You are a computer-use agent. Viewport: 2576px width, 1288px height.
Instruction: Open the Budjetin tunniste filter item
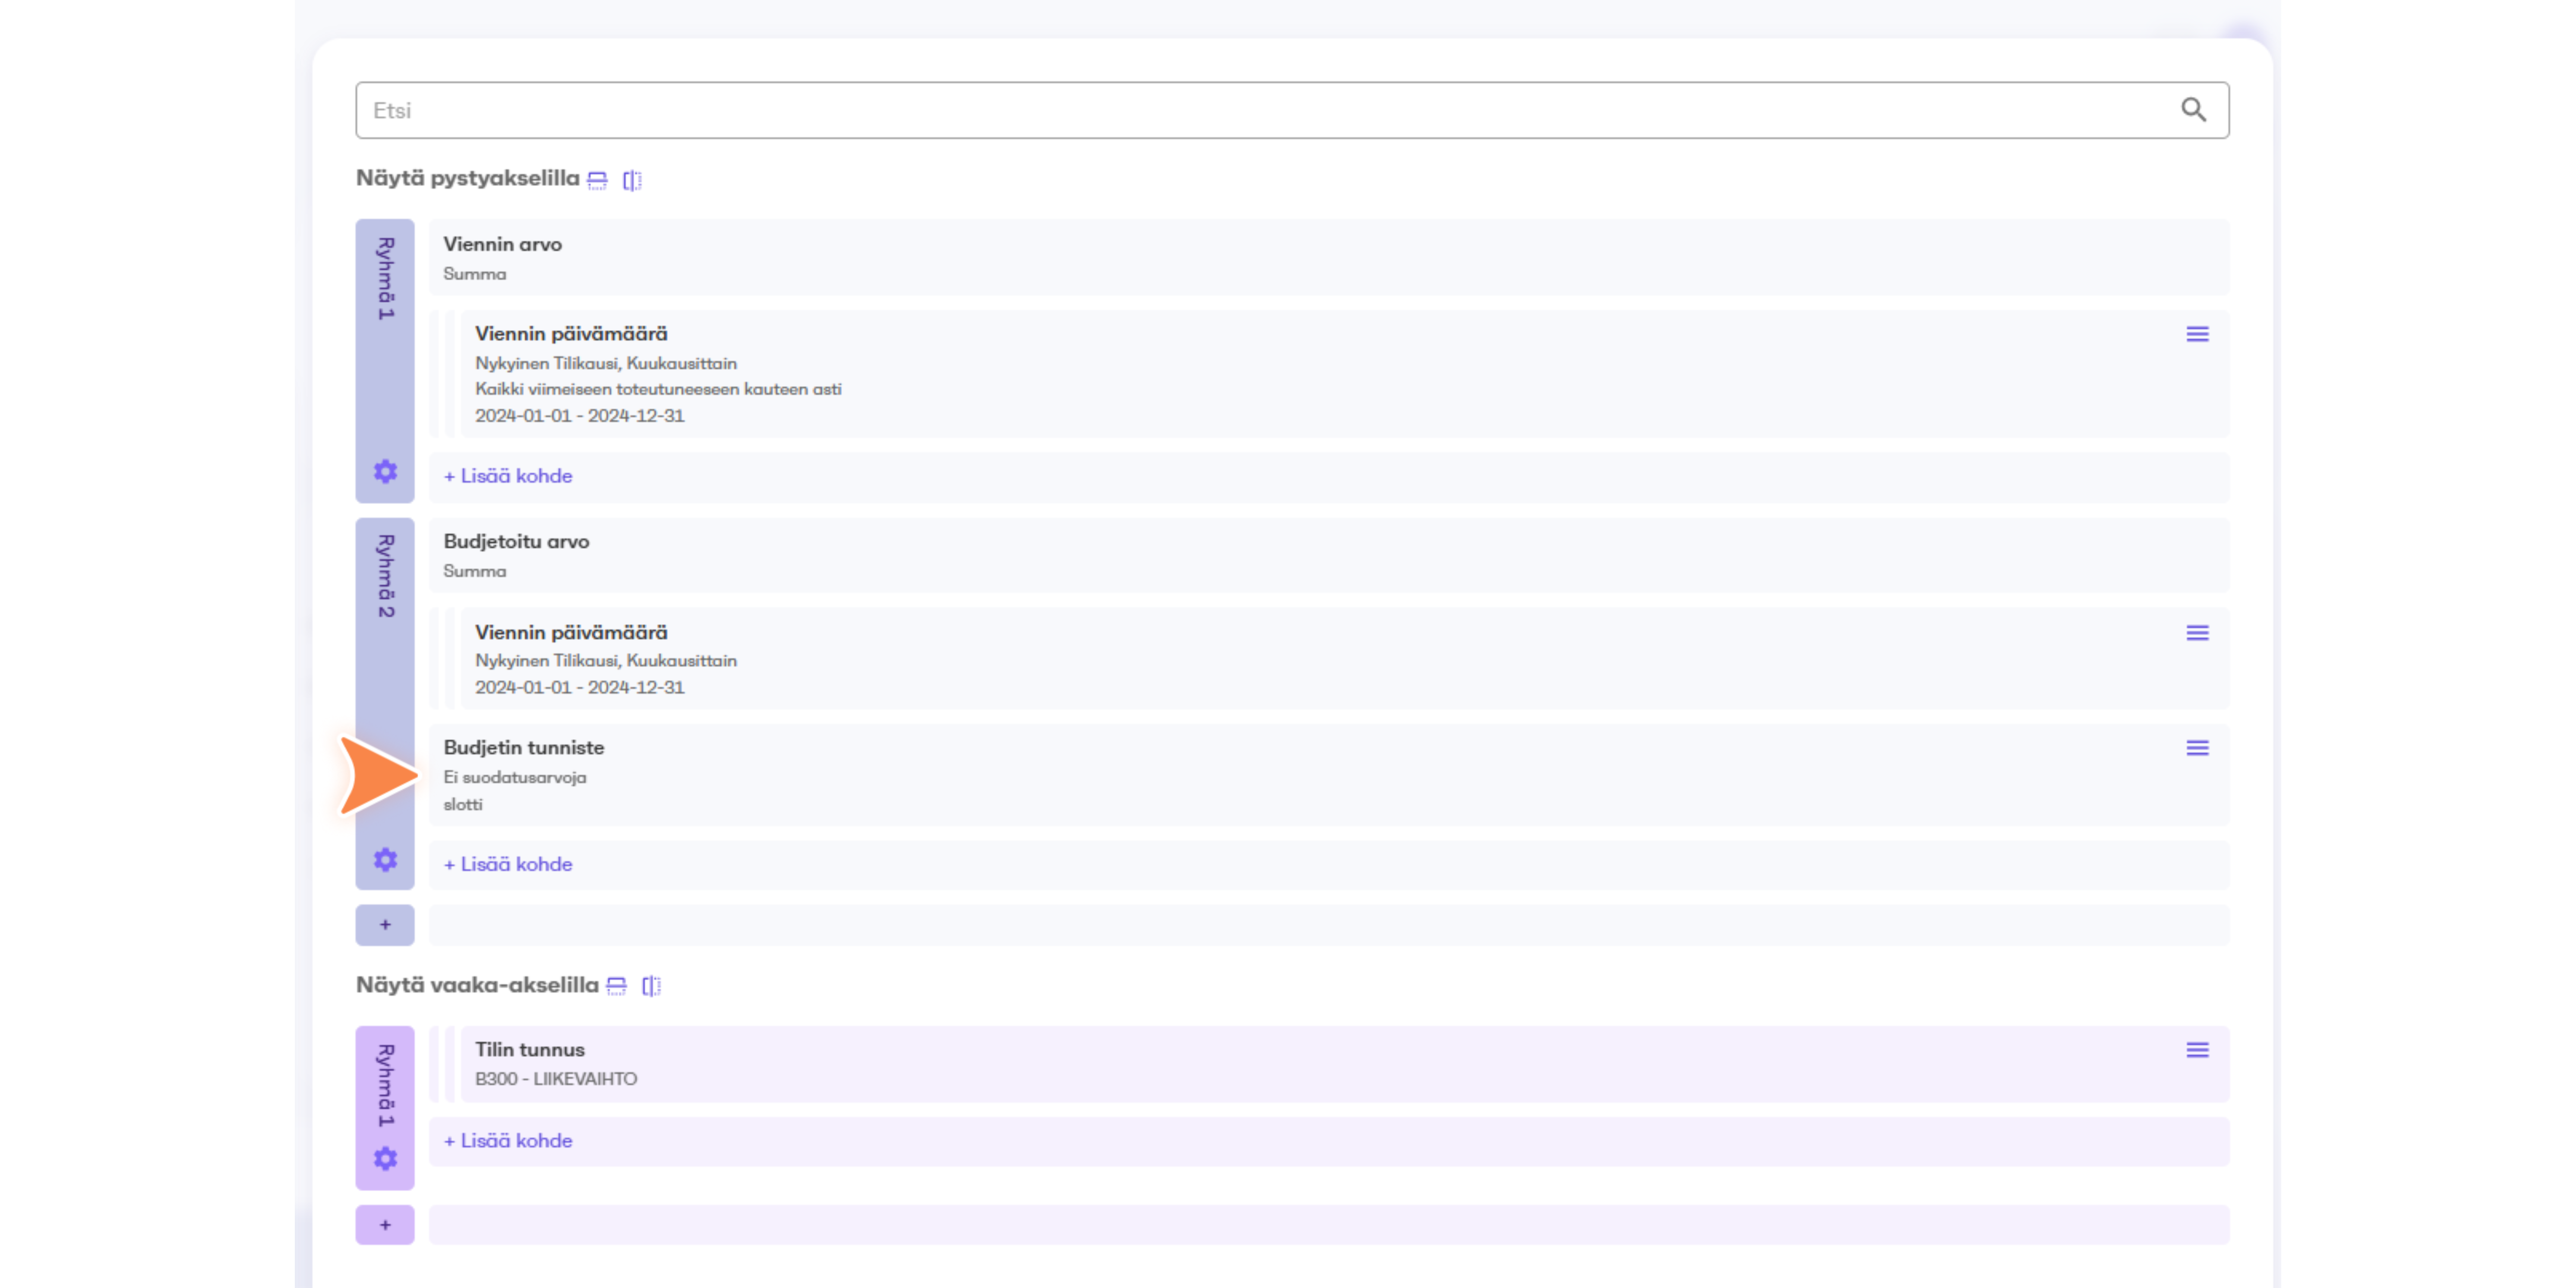pos(1329,775)
